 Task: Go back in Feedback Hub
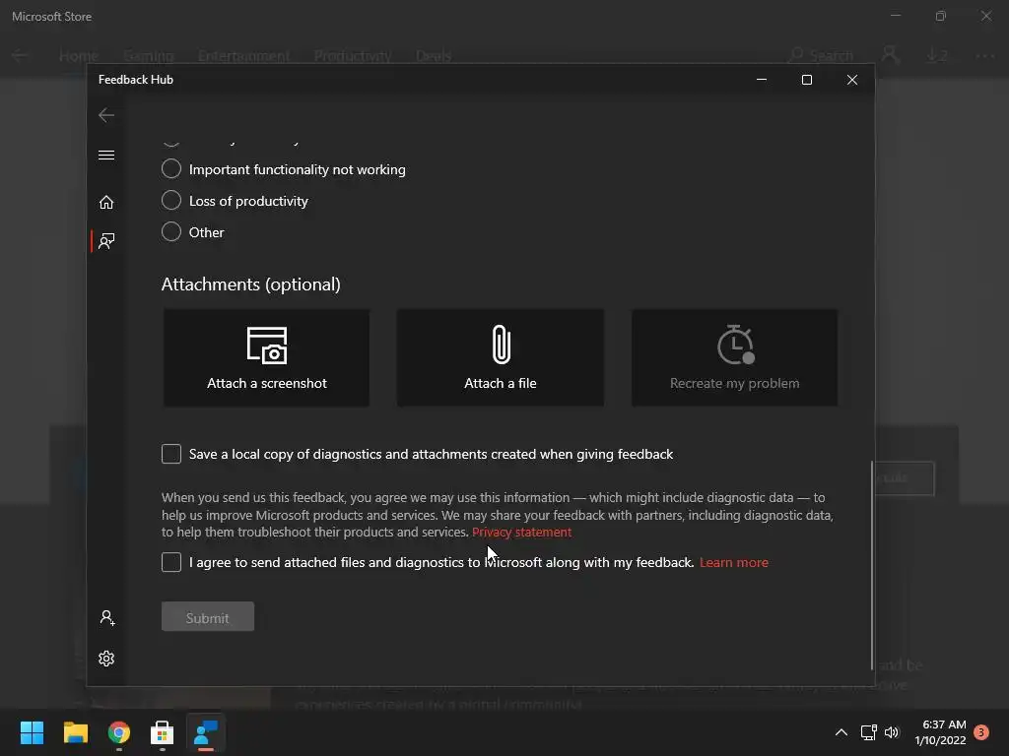tap(106, 115)
